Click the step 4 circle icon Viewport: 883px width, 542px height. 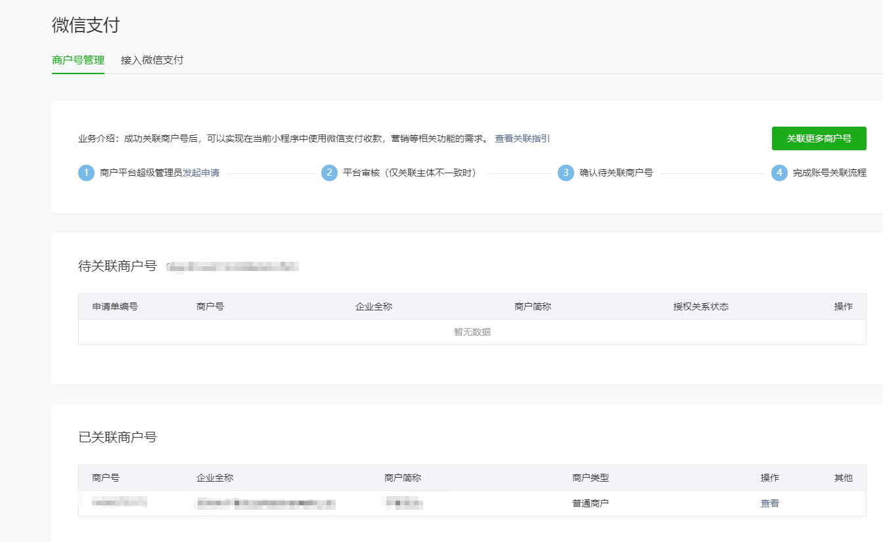click(779, 173)
